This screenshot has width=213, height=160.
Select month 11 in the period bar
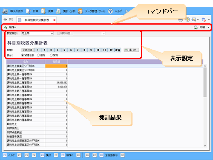[x=104, y=50]
